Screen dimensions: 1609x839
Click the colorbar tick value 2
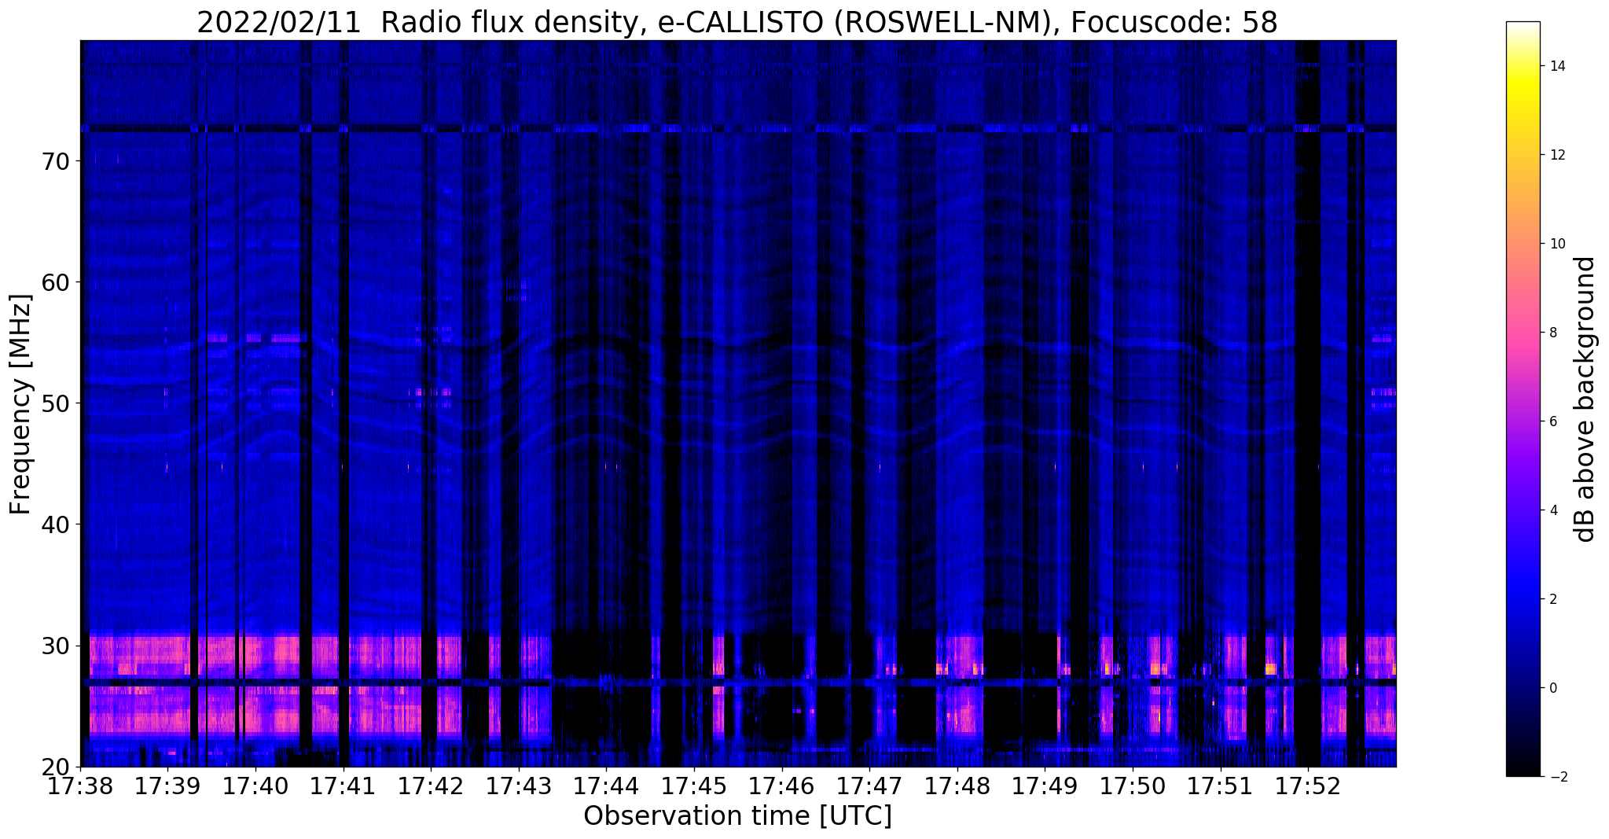point(1552,599)
